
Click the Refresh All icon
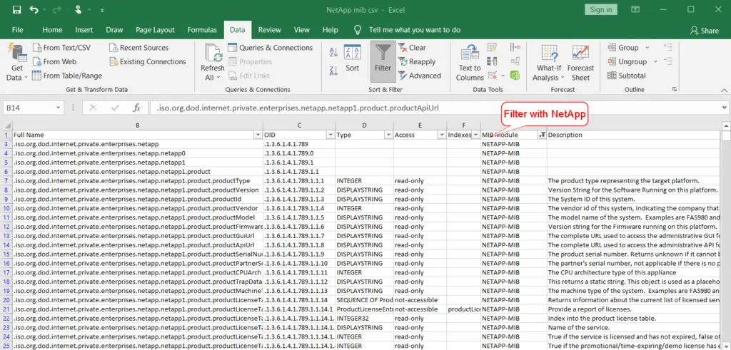213,53
